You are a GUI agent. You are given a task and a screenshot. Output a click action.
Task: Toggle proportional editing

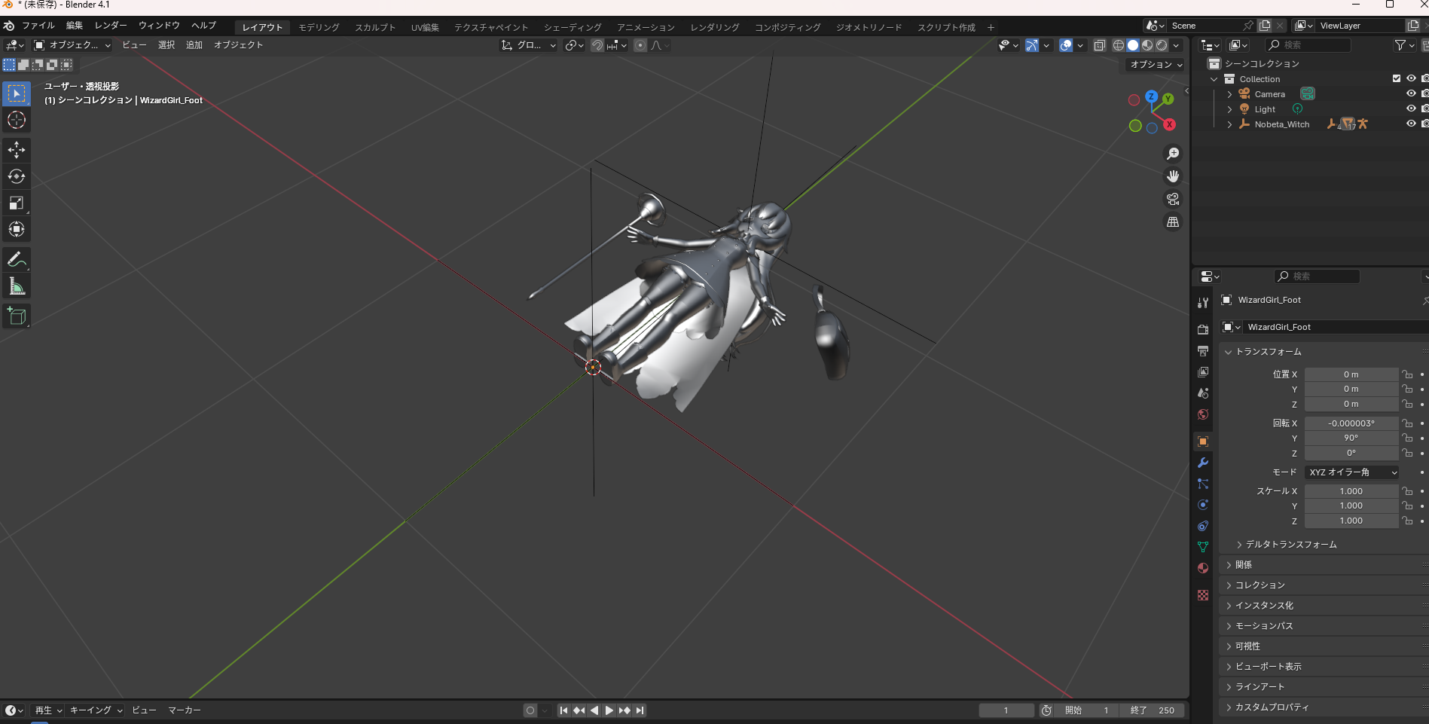click(640, 45)
